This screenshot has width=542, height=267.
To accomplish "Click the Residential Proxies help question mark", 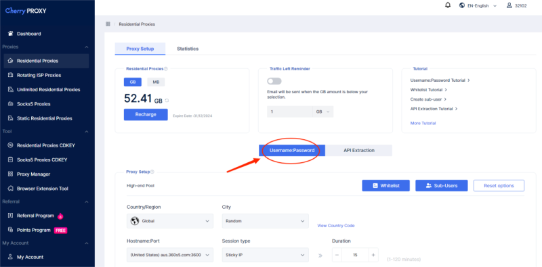I will 166,69.
